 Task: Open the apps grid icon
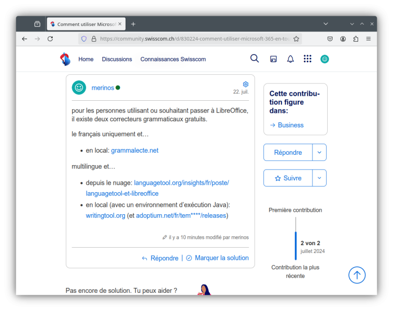[x=308, y=59]
